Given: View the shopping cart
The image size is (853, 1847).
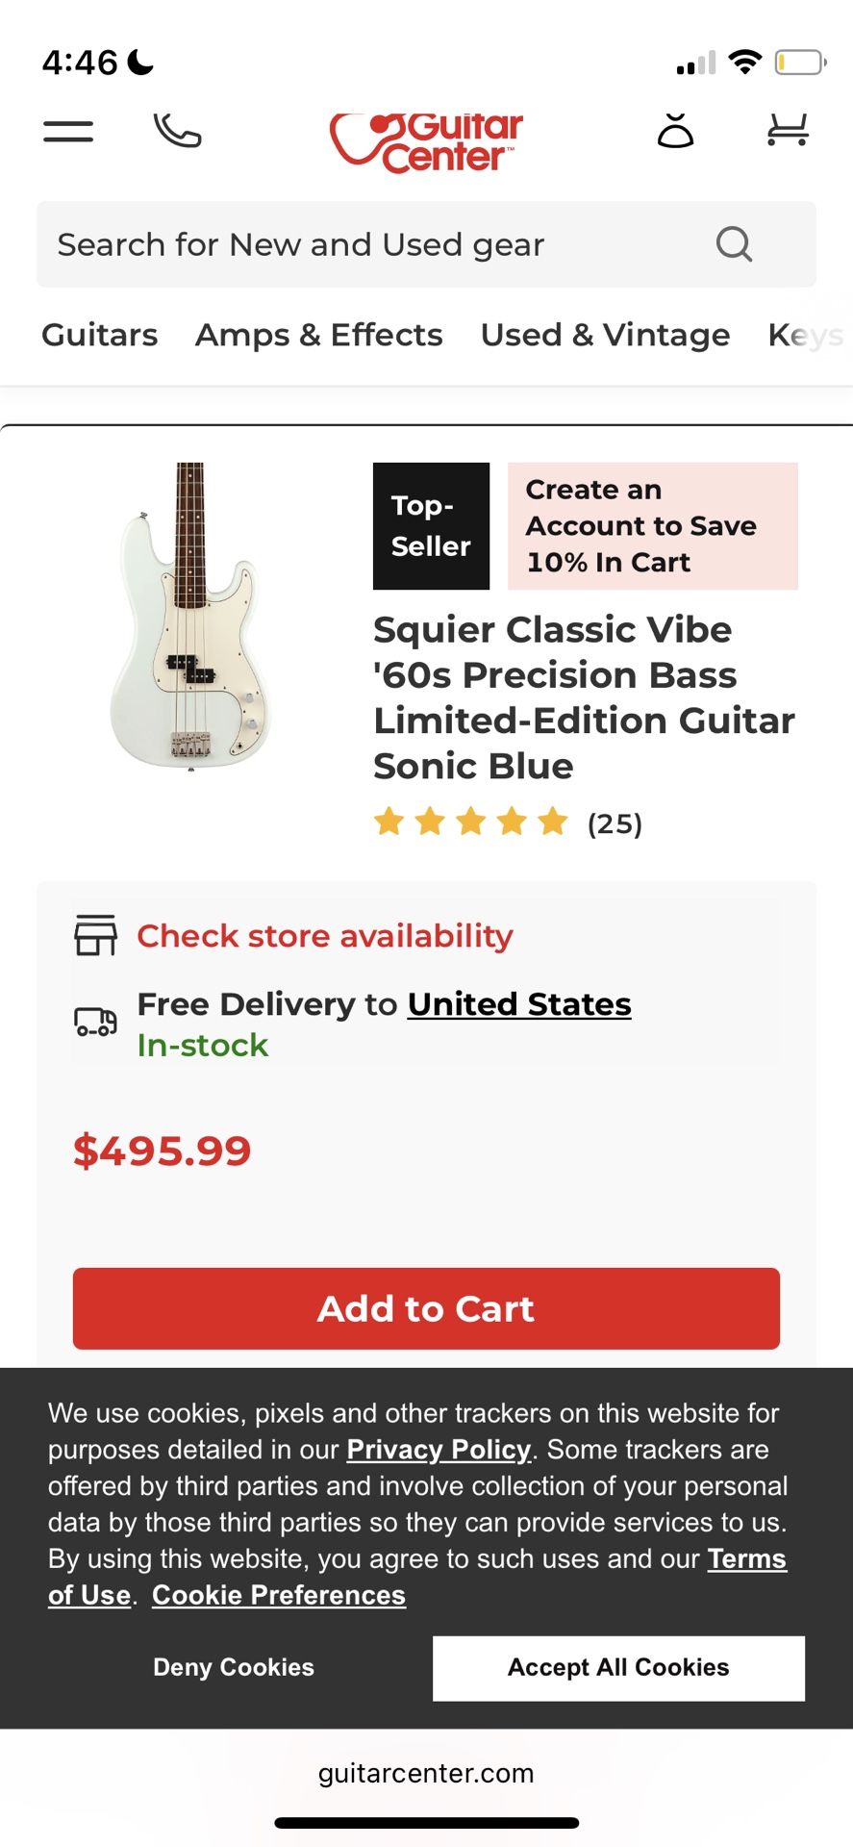Looking at the screenshot, I should coord(788,131).
